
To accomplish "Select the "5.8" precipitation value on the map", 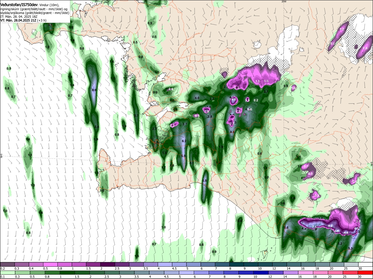I will [286, 227].
